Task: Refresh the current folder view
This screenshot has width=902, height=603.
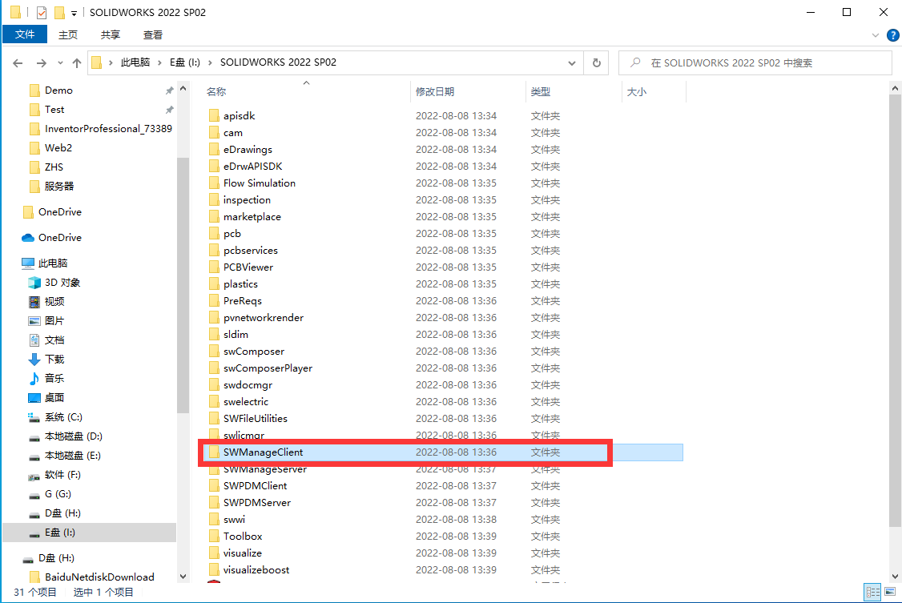Action: [597, 62]
